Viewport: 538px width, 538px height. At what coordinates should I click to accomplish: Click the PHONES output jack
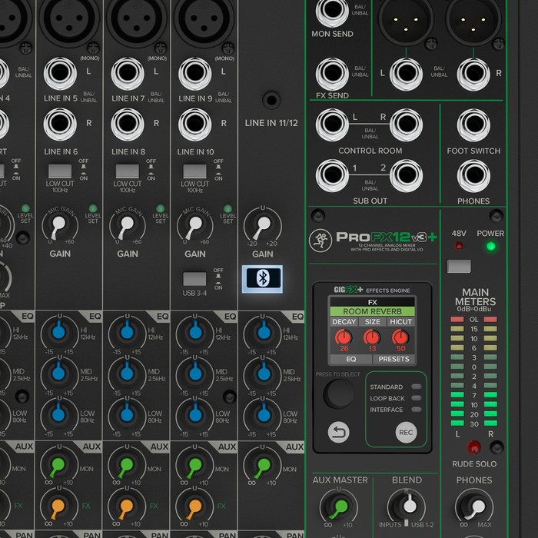tap(473, 176)
